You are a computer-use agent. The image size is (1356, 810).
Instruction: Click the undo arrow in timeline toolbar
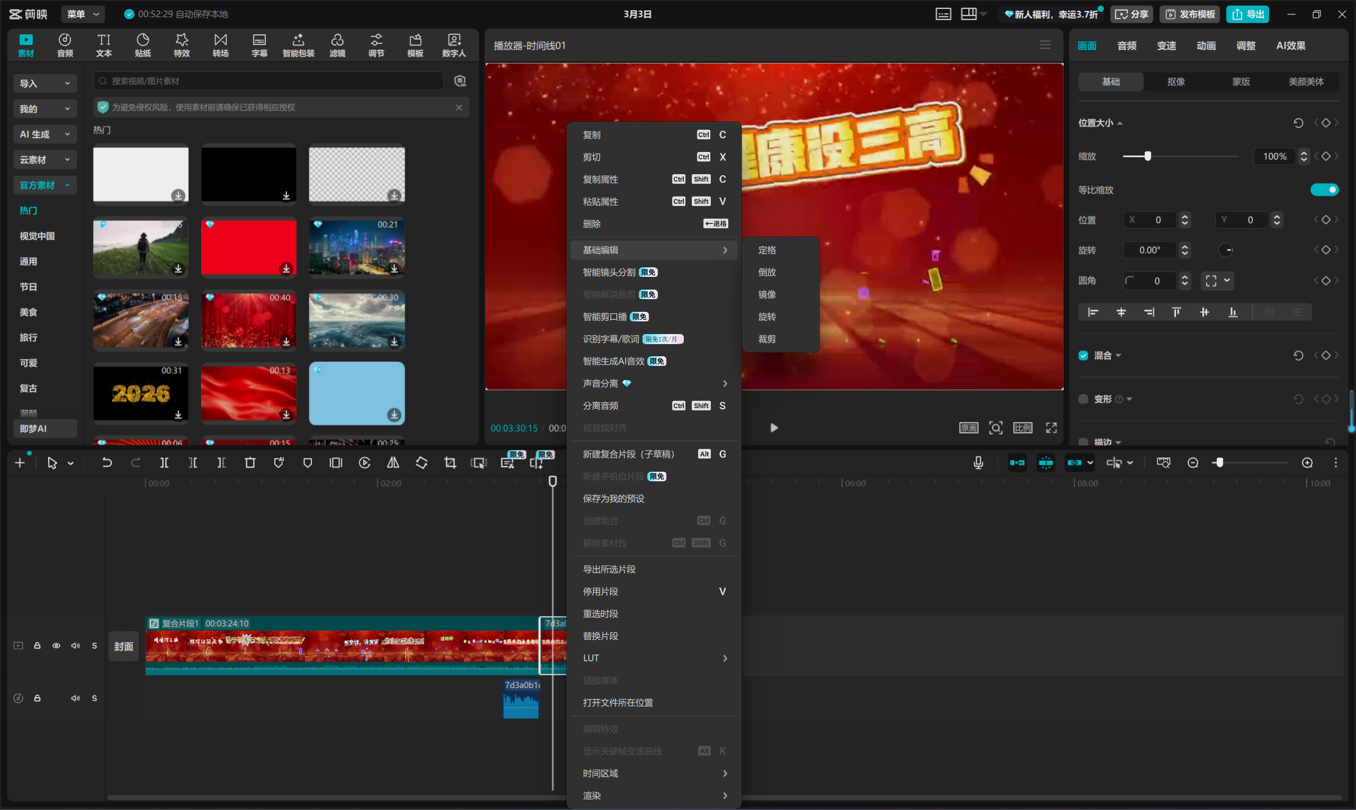point(106,463)
